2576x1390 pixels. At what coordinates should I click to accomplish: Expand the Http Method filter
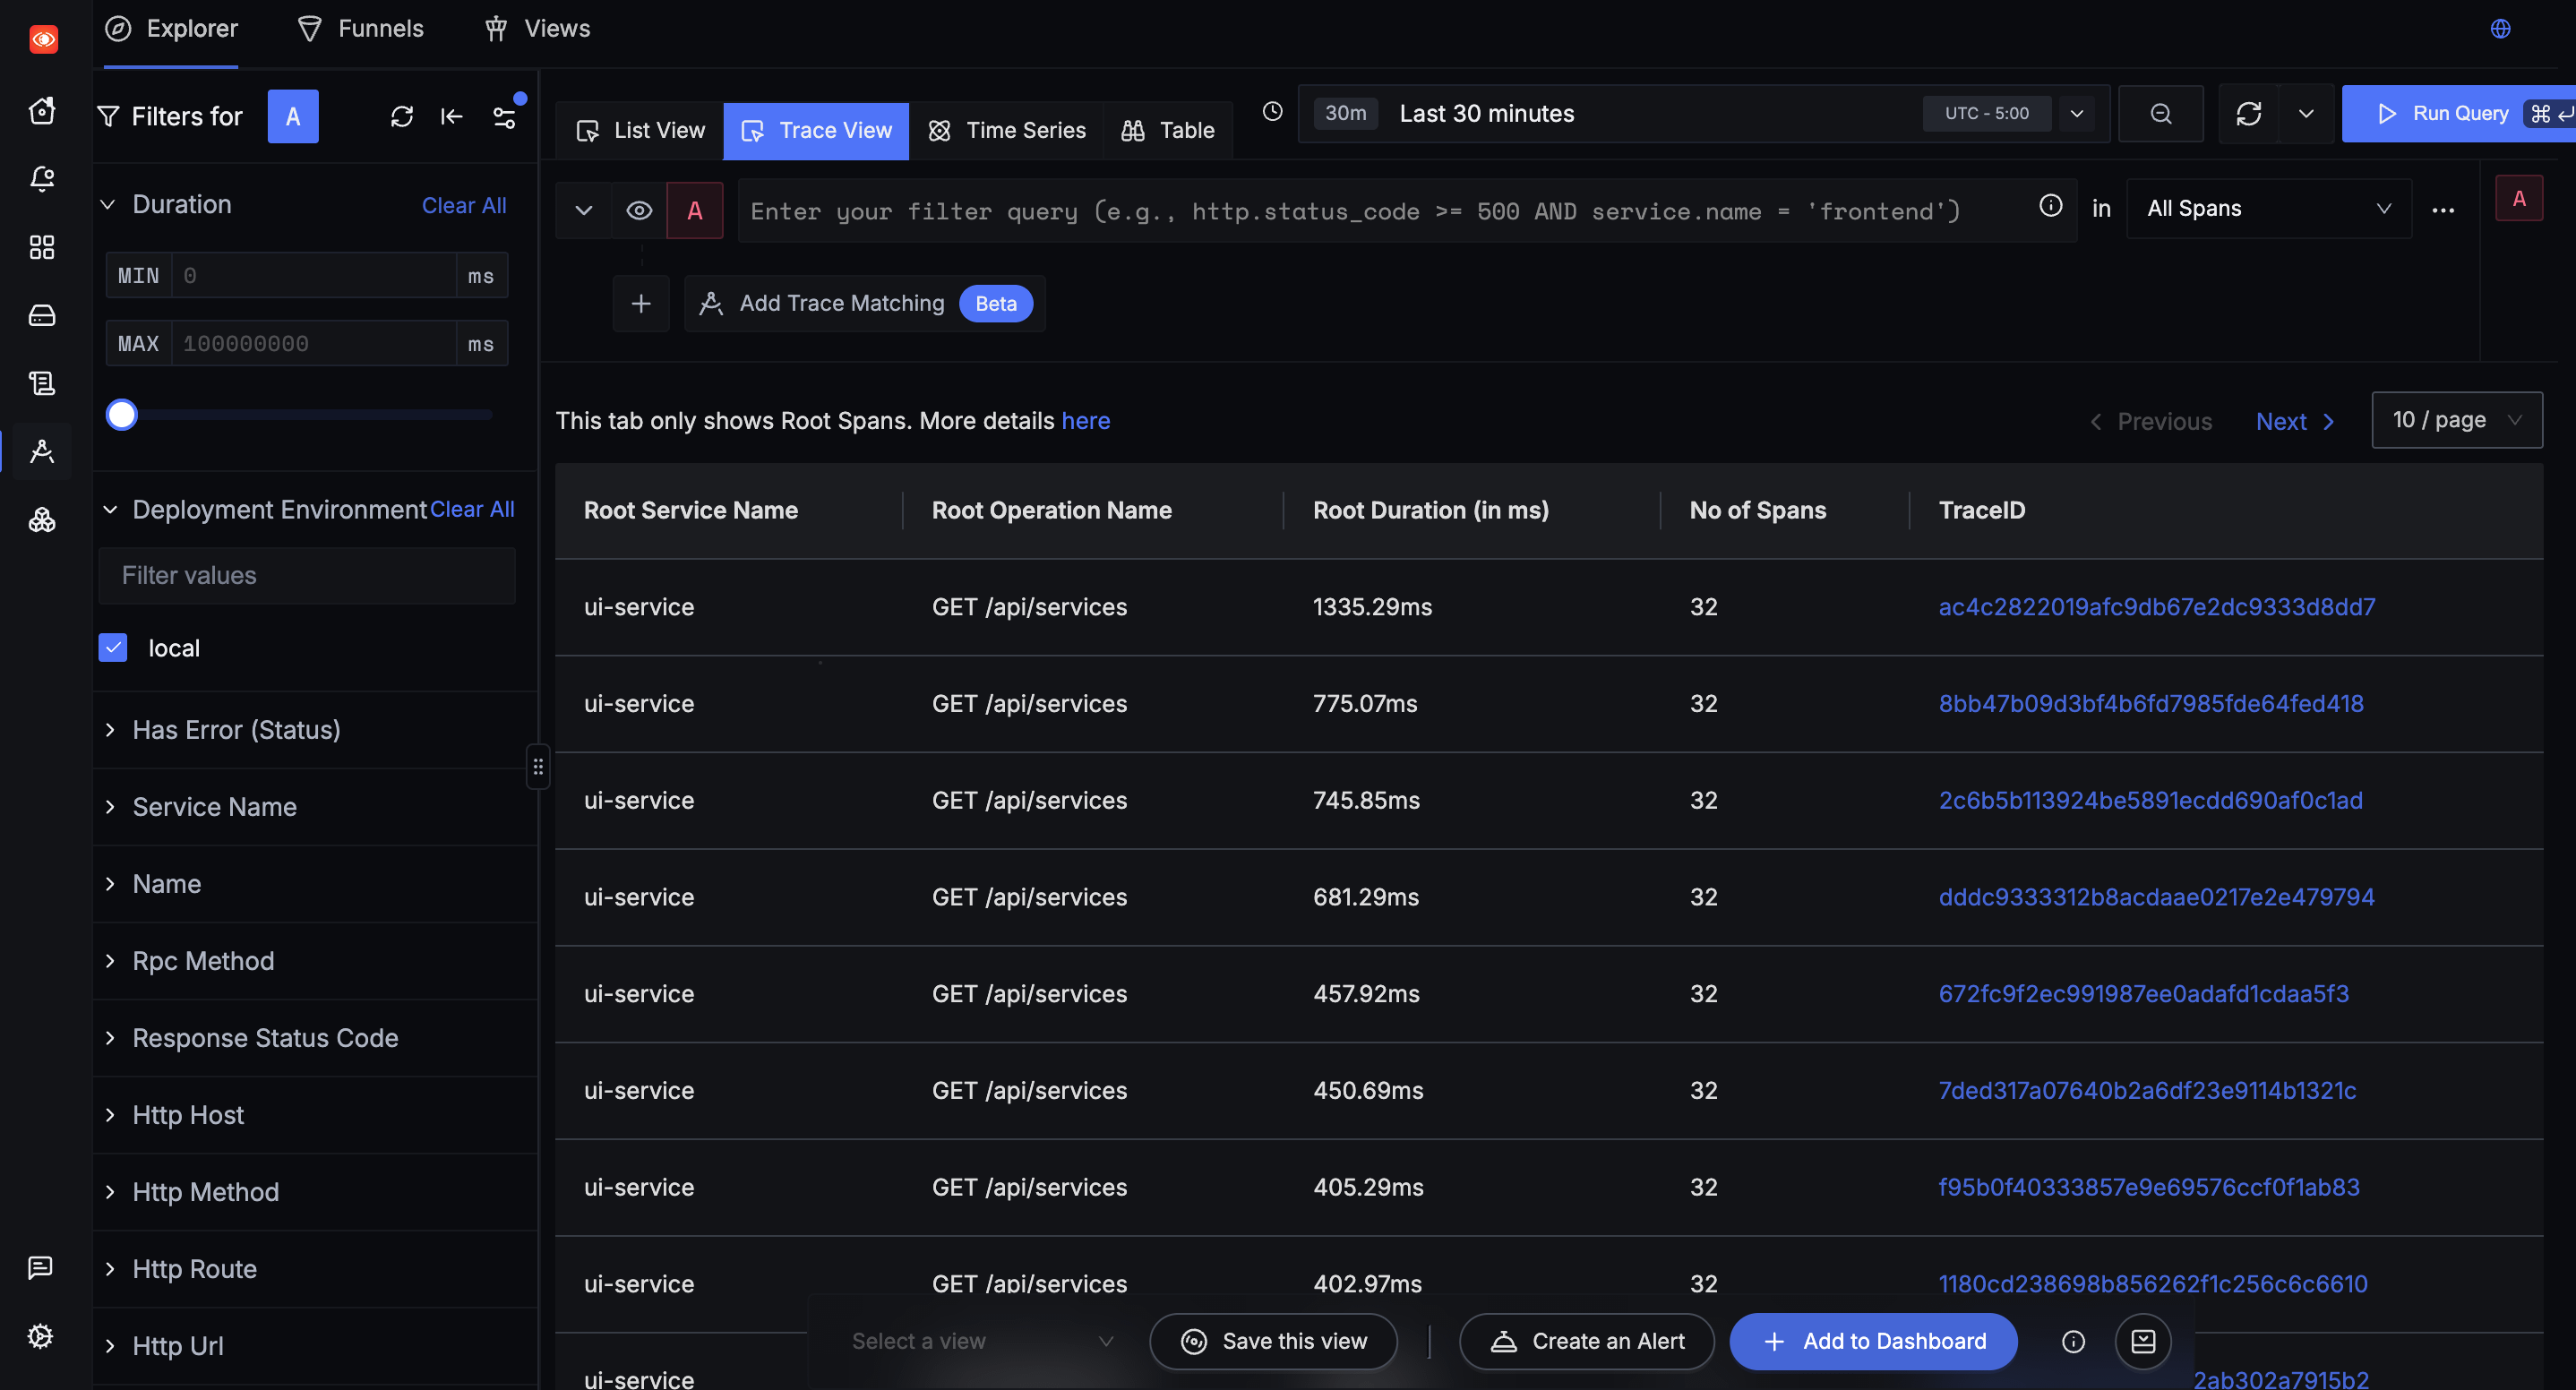(x=110, y=1192)
